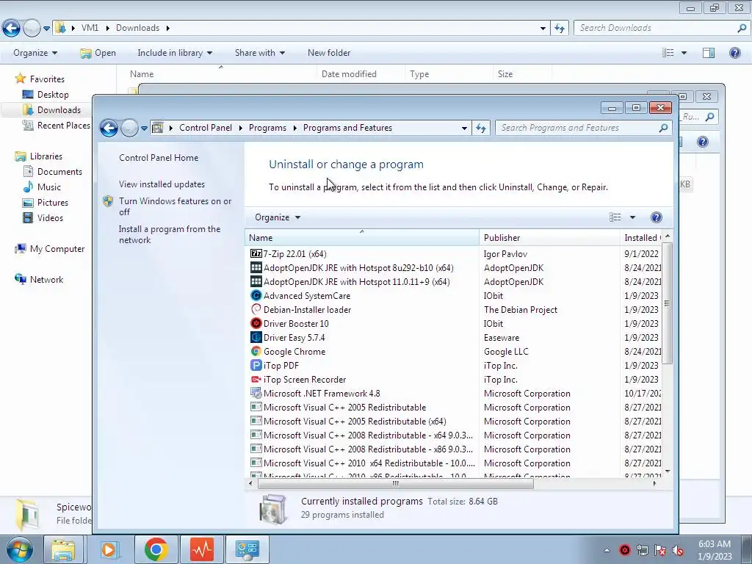Viewport: 752px width, 564px height.
Task: Click the clock showing 6:03 AM
Action: pos(714,544)
